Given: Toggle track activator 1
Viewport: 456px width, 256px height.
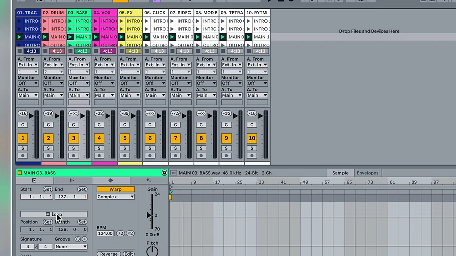Looking at the screenshot, I should pos(23,138).
